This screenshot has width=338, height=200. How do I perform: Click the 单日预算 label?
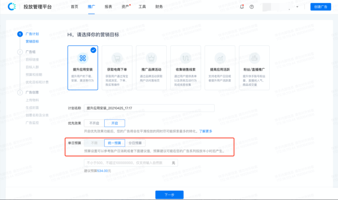pos(75,143)
